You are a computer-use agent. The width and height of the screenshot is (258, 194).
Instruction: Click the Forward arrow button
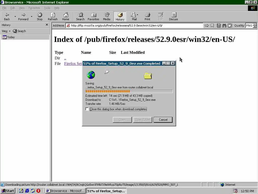(x=23, y=16)
